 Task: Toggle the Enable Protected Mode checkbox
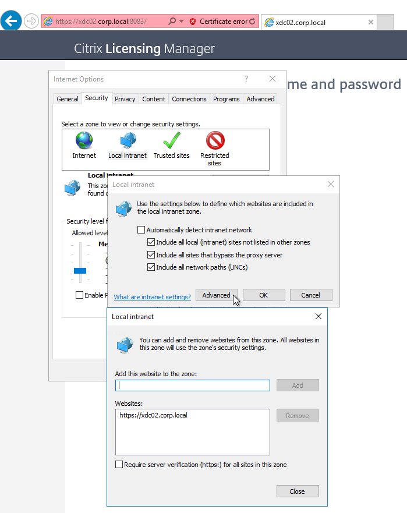[79, 295]
